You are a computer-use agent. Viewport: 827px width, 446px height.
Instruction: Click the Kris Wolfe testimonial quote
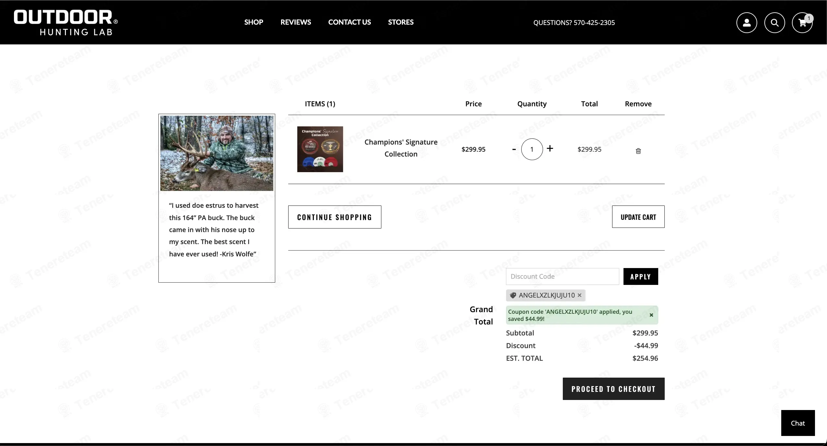point(214,230)
